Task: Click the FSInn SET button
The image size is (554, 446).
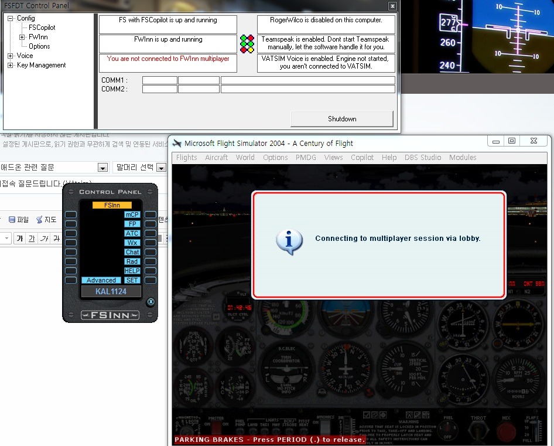Action: pyautogui.click(x=132, y=280)
